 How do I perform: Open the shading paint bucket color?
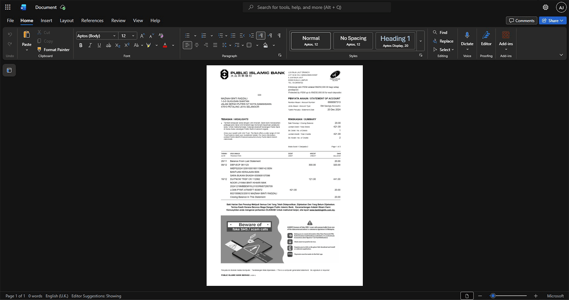[266, 45]
